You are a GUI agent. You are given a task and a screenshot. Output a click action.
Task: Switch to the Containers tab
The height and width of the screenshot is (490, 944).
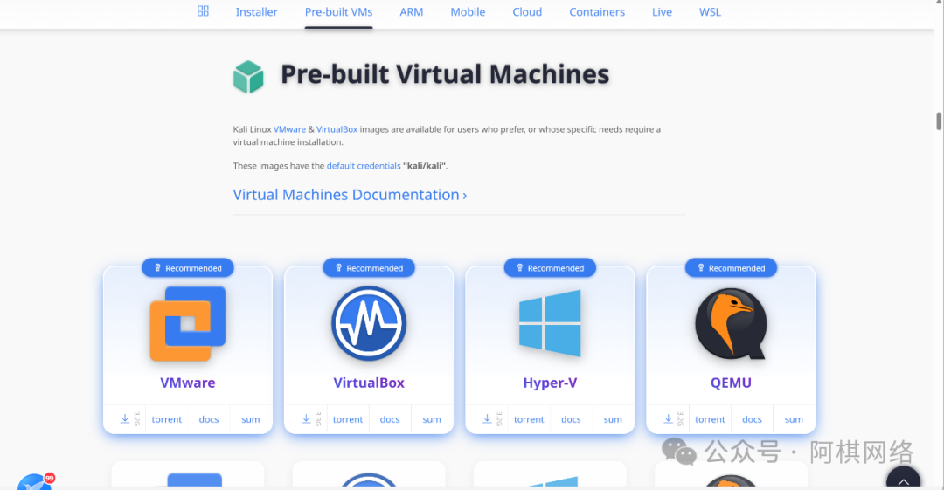click(597, 12)
